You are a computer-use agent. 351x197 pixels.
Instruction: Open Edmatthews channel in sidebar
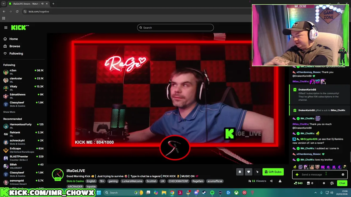(23, 96)
